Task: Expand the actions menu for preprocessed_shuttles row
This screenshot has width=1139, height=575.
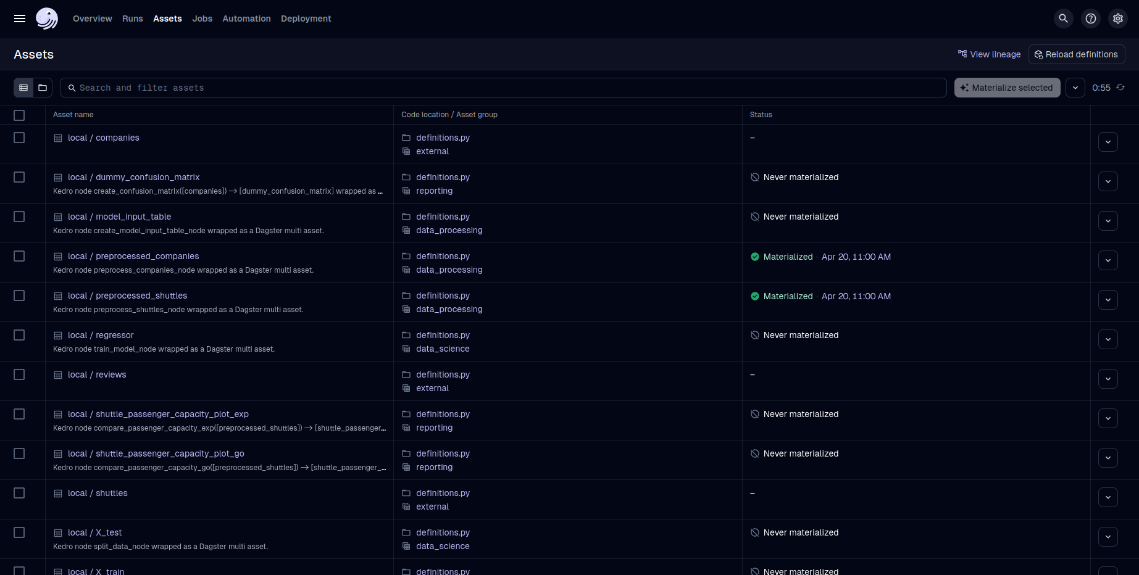Action: click(1108, 300)
